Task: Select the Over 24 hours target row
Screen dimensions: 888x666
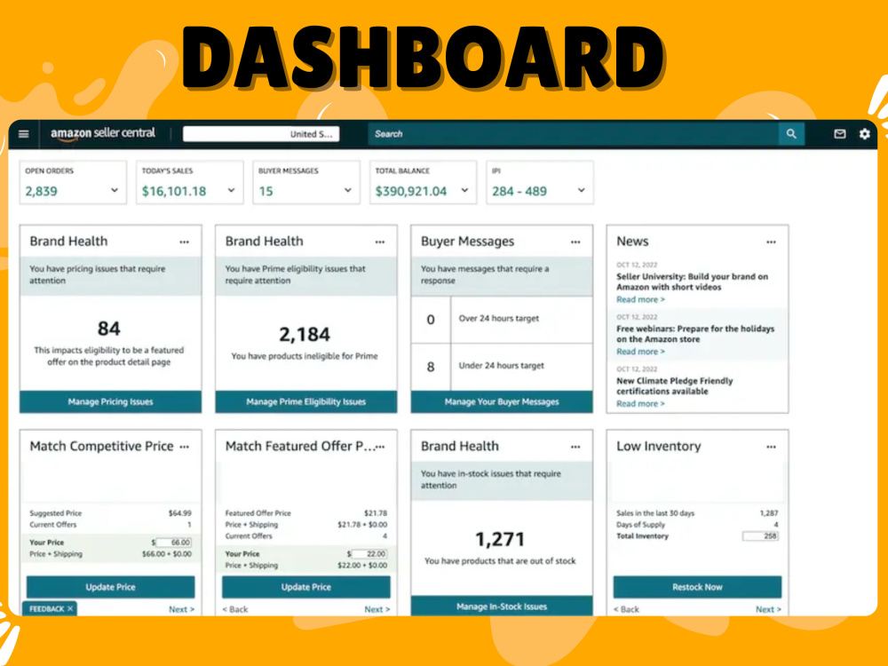Action: [x=502, y=319]
